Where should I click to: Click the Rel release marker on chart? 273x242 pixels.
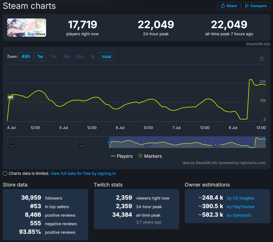[11, 97]
